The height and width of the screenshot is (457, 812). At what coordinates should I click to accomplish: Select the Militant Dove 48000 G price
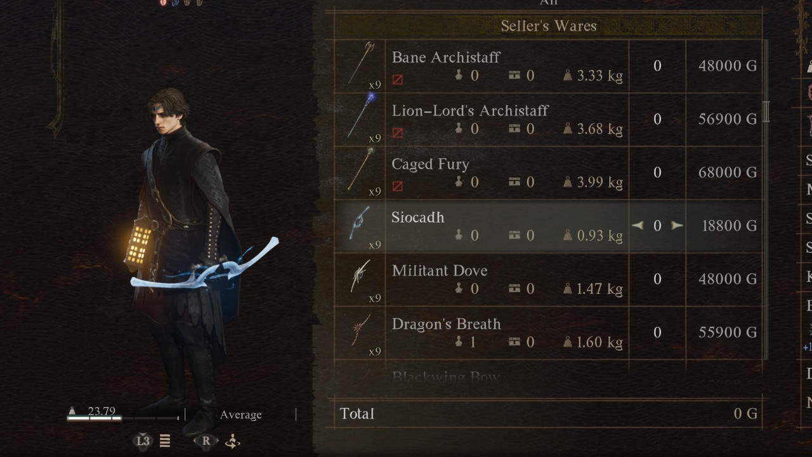727,279
